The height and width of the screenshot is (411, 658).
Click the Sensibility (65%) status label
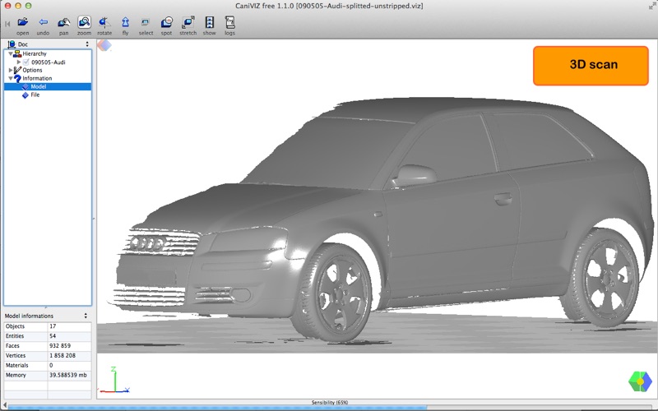330,402
